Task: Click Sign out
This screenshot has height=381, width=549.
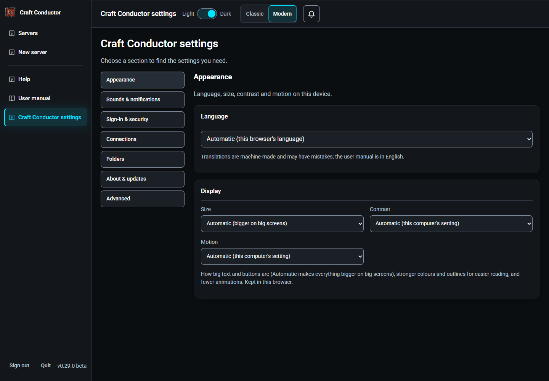Action: [x=19, y=365]
